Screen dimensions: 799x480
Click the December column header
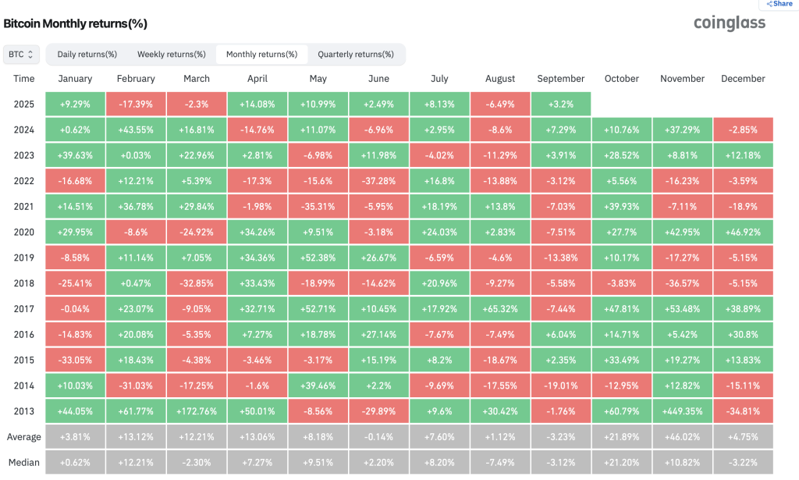[x=743, y=79]
